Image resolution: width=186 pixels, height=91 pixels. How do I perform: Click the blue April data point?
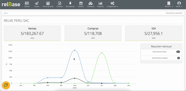click(x=61, y=78)
